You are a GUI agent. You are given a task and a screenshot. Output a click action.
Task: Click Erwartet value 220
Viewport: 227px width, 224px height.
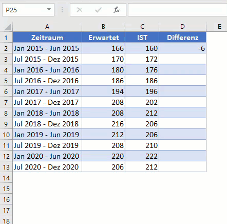pos(103,156)
